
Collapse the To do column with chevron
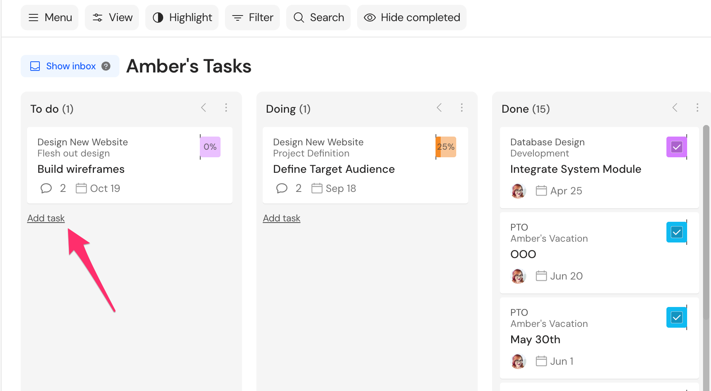coord(204,108)
